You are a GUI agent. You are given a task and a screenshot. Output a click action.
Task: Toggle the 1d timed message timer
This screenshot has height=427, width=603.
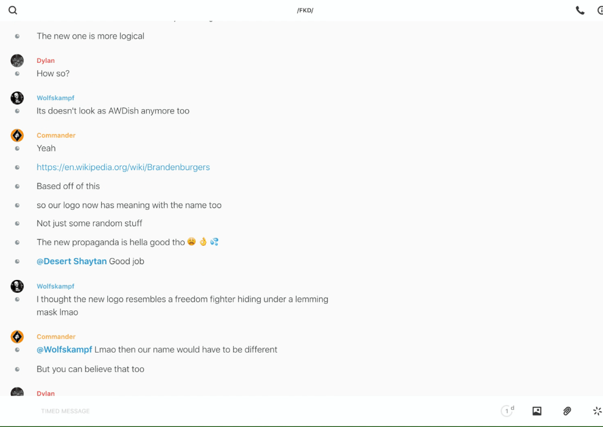coord(507,411)
